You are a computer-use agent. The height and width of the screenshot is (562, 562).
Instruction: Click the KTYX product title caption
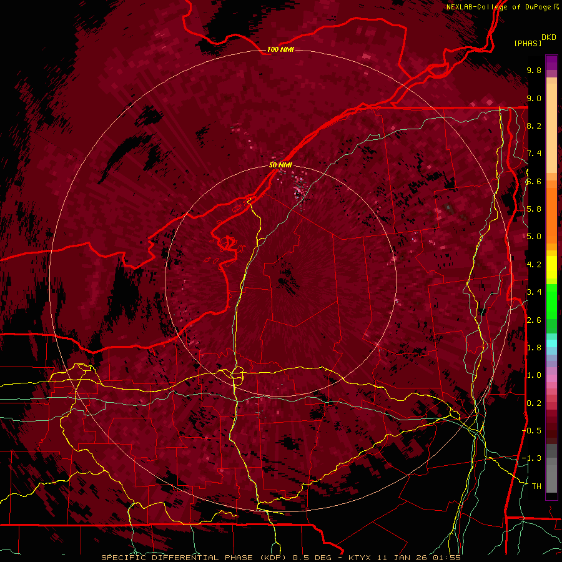click(280, 558)
